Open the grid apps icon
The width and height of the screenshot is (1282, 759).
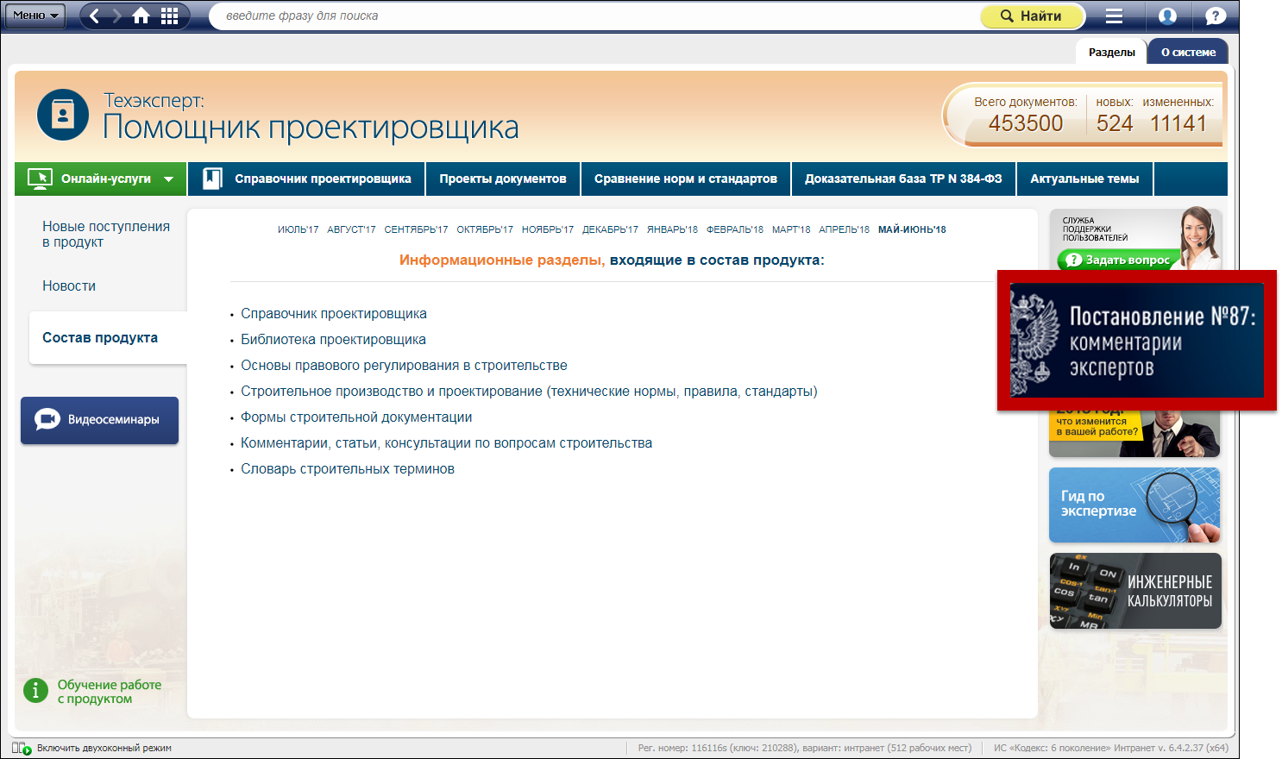point(170,16)
